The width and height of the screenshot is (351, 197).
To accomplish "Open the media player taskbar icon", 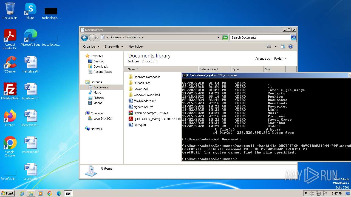I will (x=40, y=193).
